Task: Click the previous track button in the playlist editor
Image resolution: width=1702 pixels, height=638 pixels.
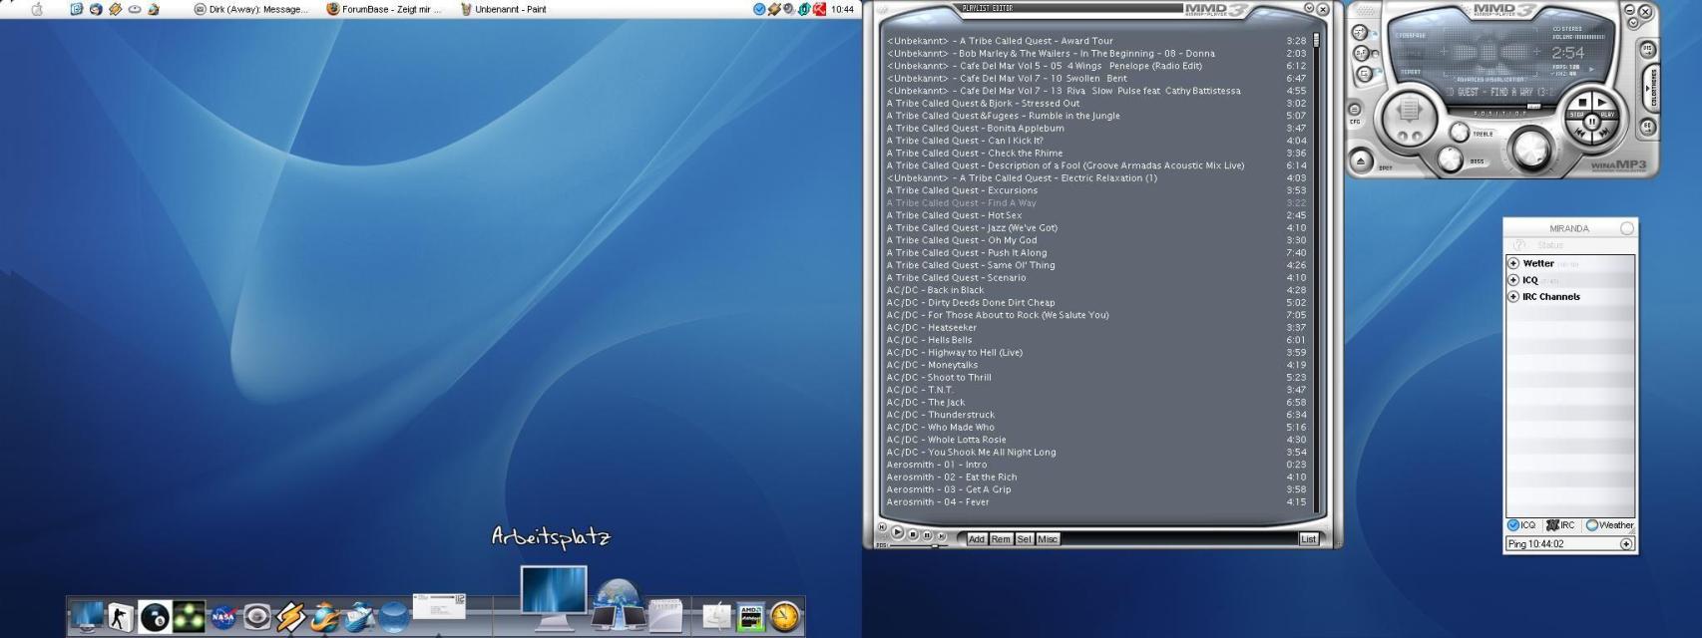Action: coord(882,527)
